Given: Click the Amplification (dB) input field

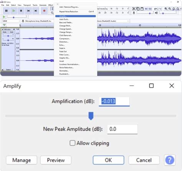Looking at the screenshot, I should tap(114, 101).
